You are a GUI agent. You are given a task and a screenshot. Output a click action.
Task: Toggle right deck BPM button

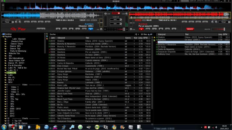[144, 20]
